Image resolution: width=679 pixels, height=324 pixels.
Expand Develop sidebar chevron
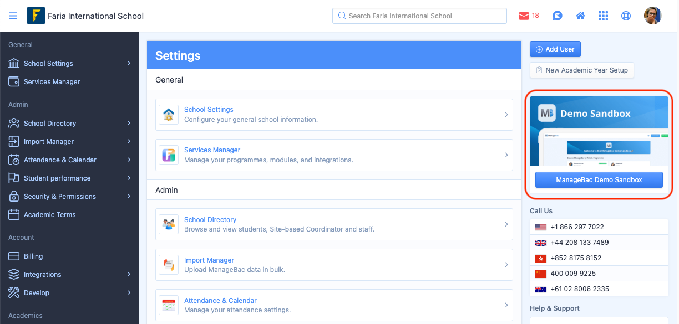point(129,292)
